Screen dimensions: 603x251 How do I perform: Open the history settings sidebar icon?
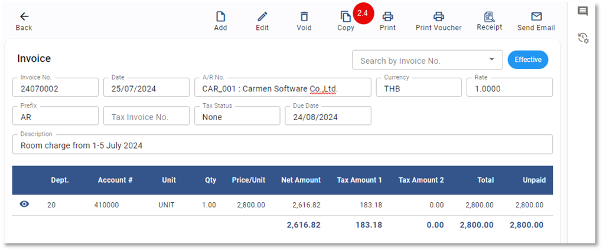[x=583, y=38]
